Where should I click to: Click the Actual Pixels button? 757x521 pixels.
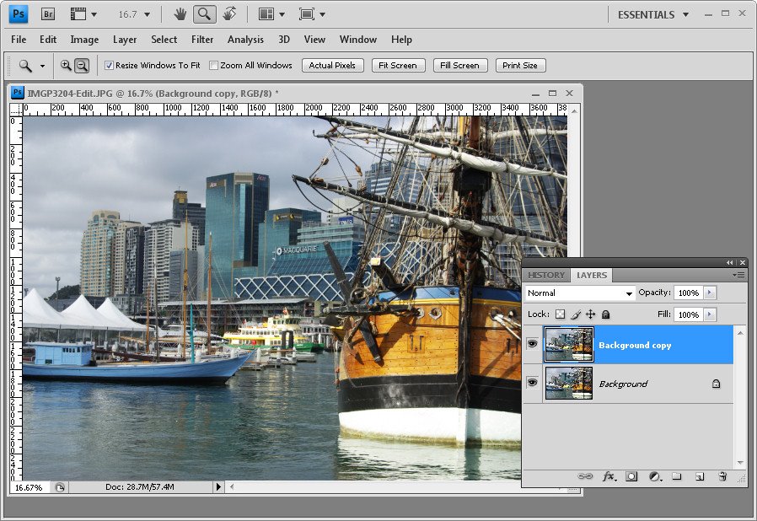tap(332, 65)
